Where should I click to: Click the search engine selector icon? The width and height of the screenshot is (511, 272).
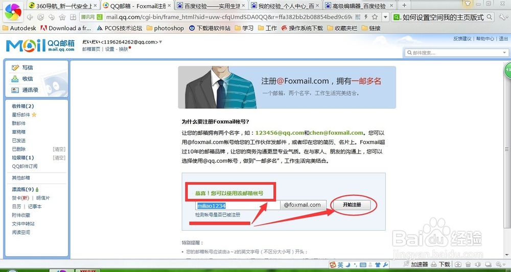397,17
